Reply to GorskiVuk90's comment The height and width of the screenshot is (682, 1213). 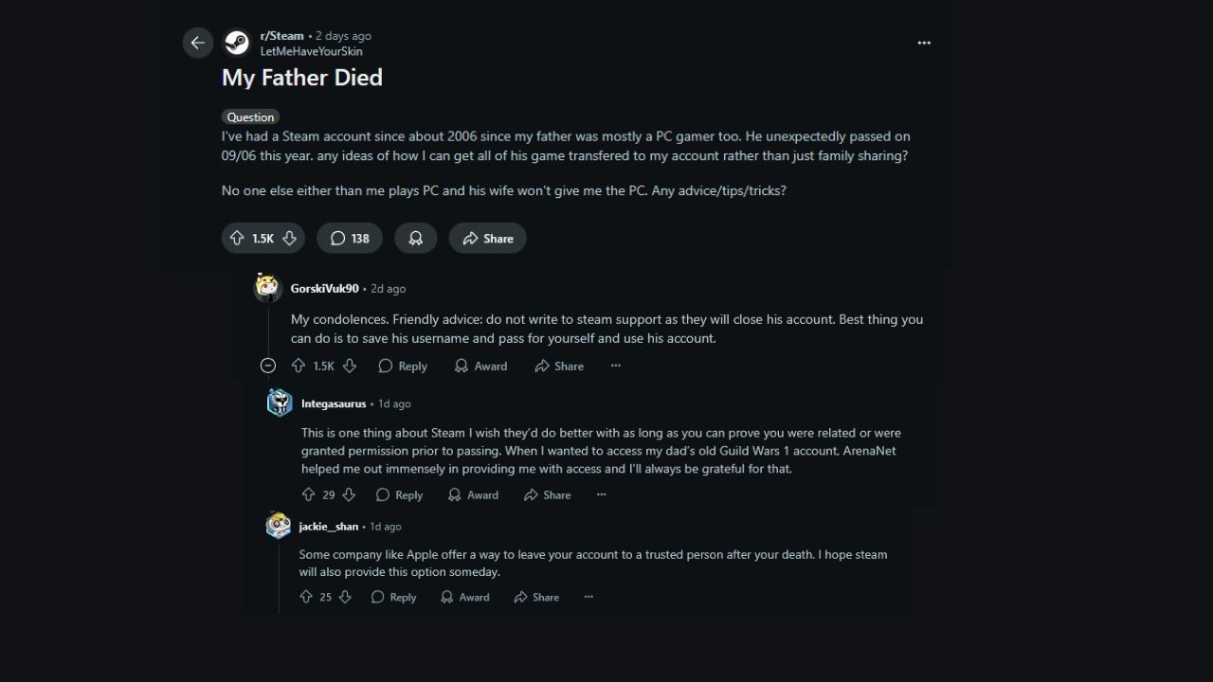(x=403, y=366)
